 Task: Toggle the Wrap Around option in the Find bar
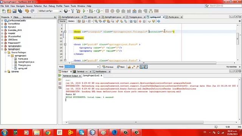point(146,67)
